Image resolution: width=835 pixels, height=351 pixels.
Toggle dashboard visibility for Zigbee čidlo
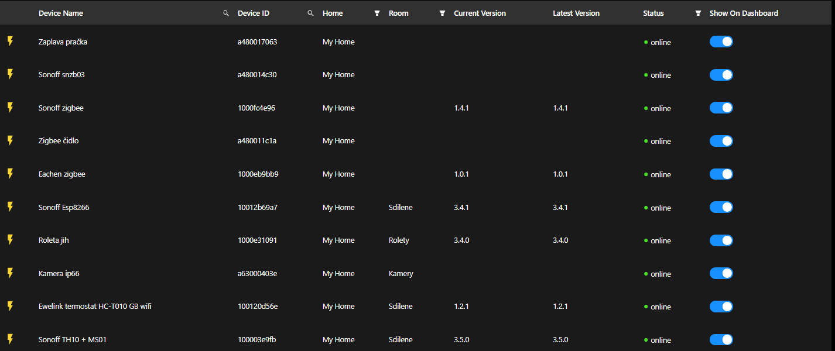(721, 141)
